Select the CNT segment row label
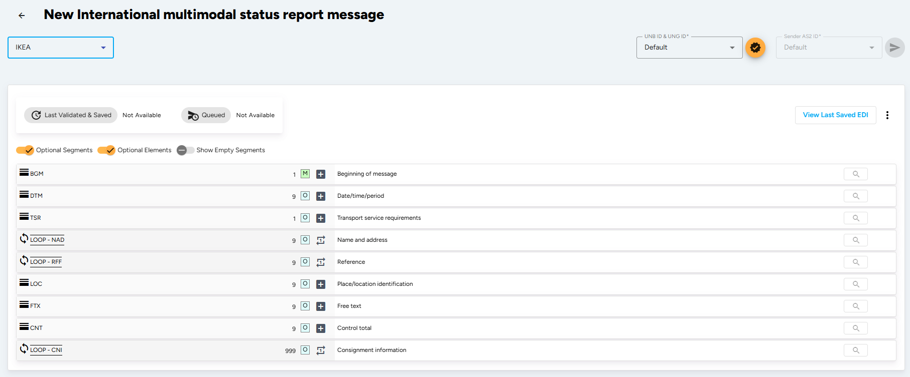Viewport: 910px width, 377px height. [x=36, y=328]
